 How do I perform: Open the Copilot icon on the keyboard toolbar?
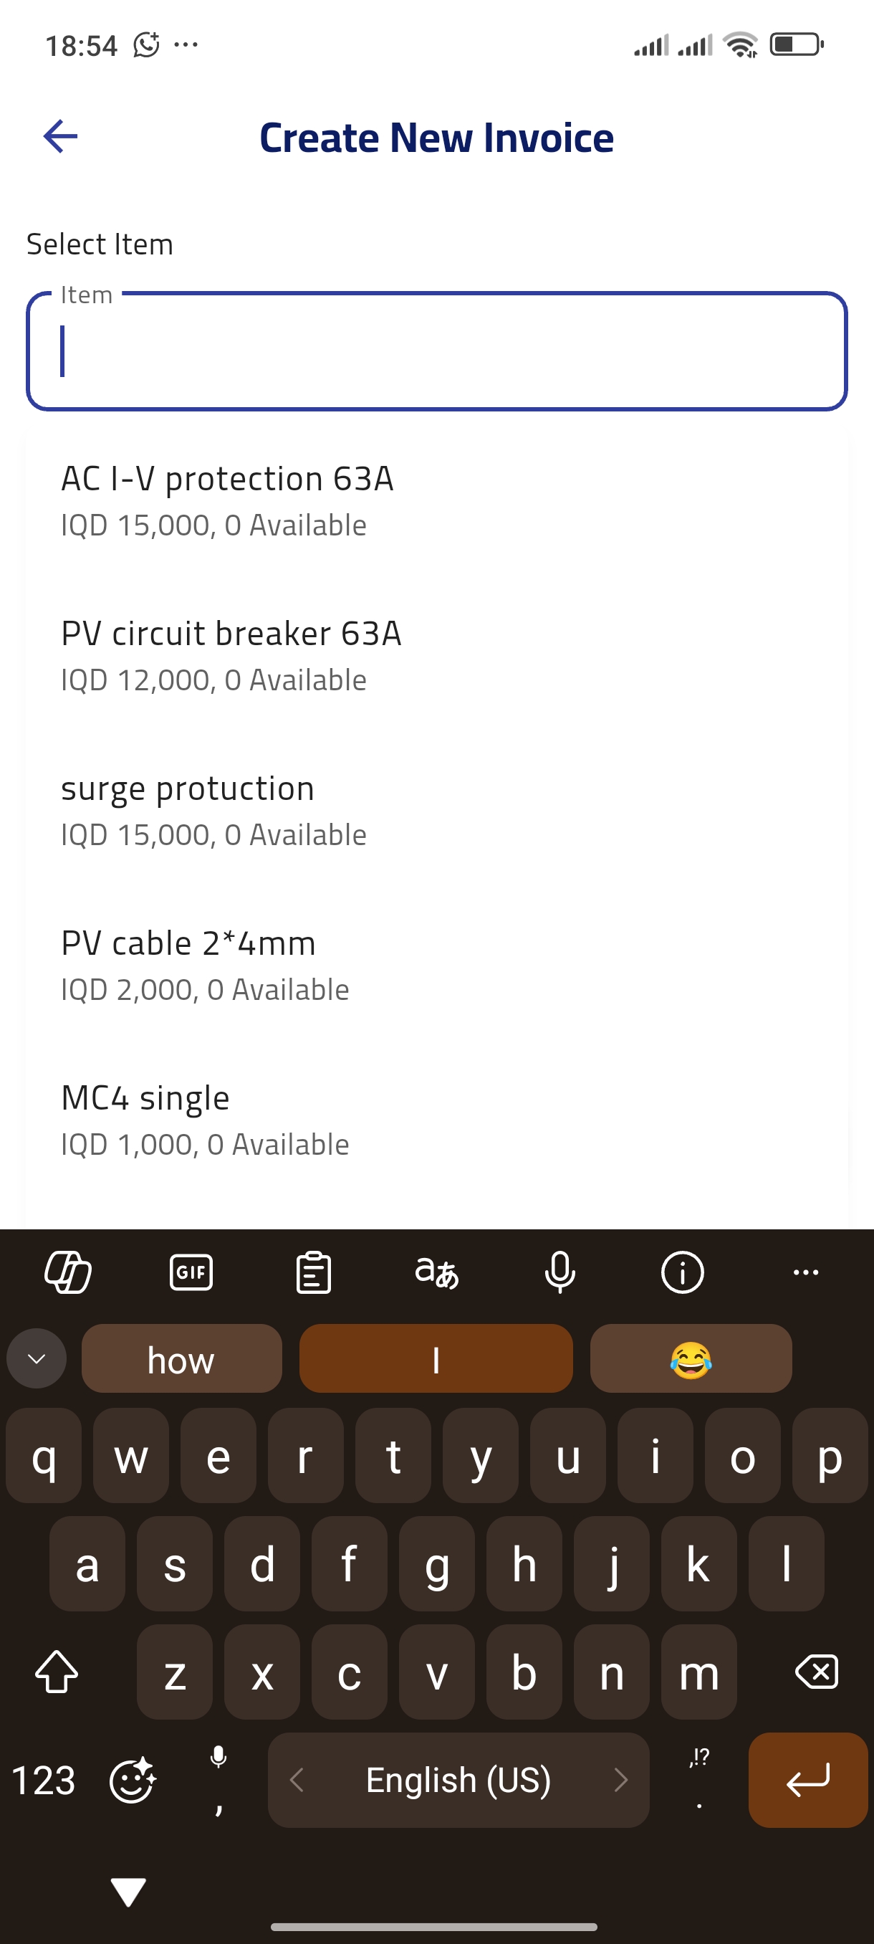pyautogui.click(x=68, y=1272)
